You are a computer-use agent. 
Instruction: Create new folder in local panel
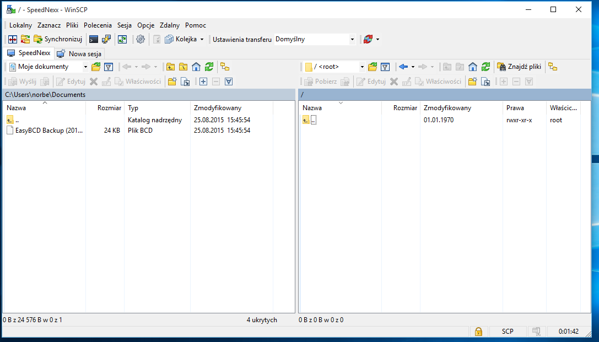(172, 82)
